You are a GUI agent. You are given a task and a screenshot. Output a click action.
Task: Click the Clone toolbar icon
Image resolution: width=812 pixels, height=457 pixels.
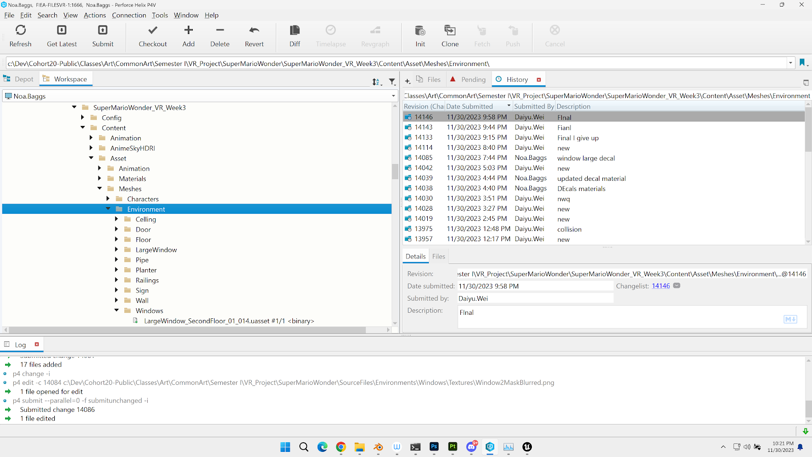[450, 30]
